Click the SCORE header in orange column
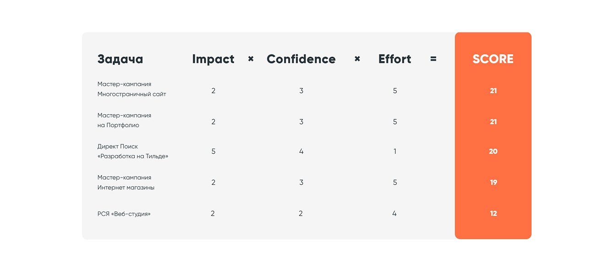The height and width of the screenshot is (272, 614). (493, 59)
